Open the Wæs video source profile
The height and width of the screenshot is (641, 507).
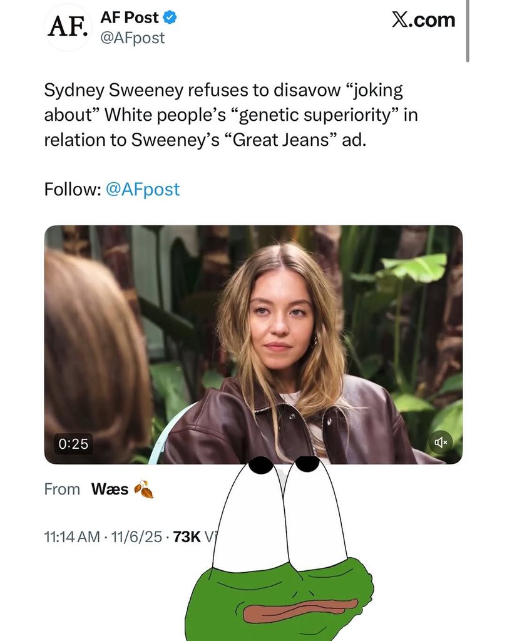coord(110,489)
